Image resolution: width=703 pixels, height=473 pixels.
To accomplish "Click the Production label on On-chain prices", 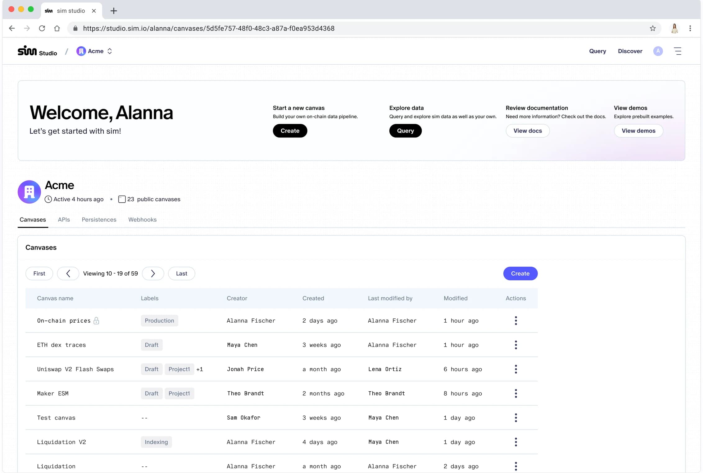I will (159, 320).
